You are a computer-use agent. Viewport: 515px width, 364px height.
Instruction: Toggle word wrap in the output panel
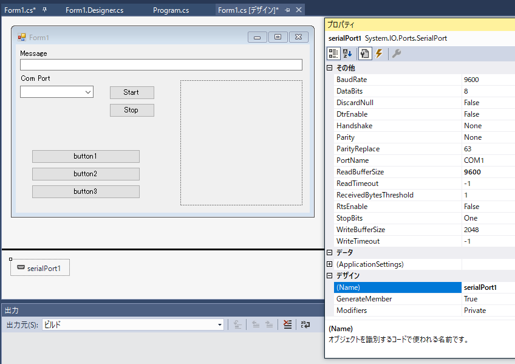point(305,325)
